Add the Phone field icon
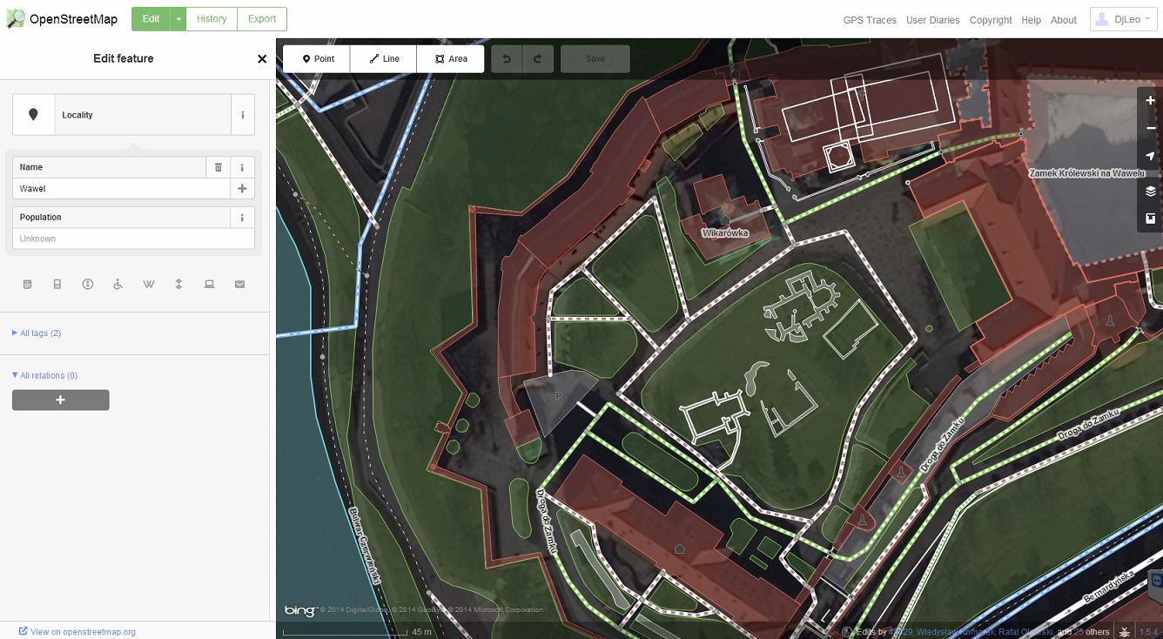 [57, 285]
